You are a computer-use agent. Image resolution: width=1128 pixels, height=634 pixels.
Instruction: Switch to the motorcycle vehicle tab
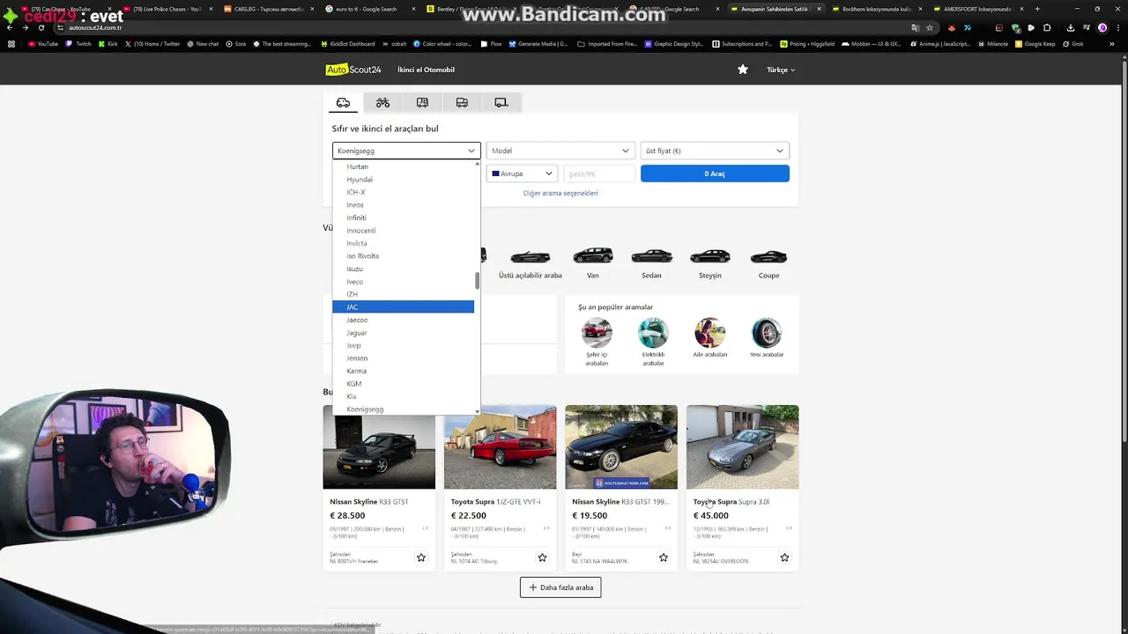[x=382, y=102]
